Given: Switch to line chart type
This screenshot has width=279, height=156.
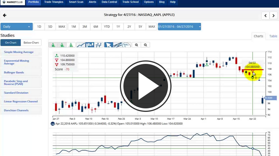Looking at the screenshot, I should (81, 45).
